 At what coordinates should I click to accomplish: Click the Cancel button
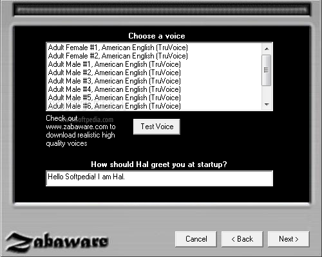pyautogui.click(x=196, y=239)
